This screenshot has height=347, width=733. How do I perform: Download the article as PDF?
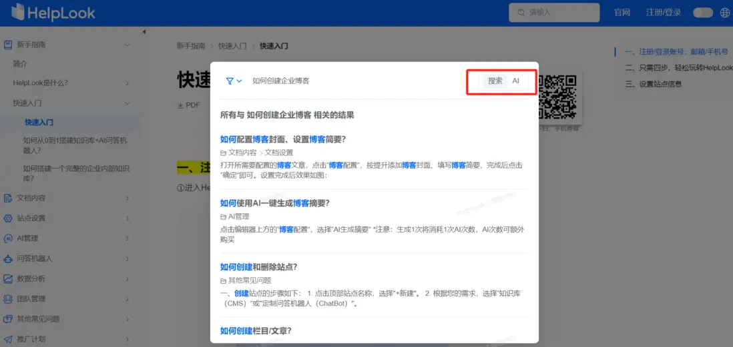click(x=188, y=105)
